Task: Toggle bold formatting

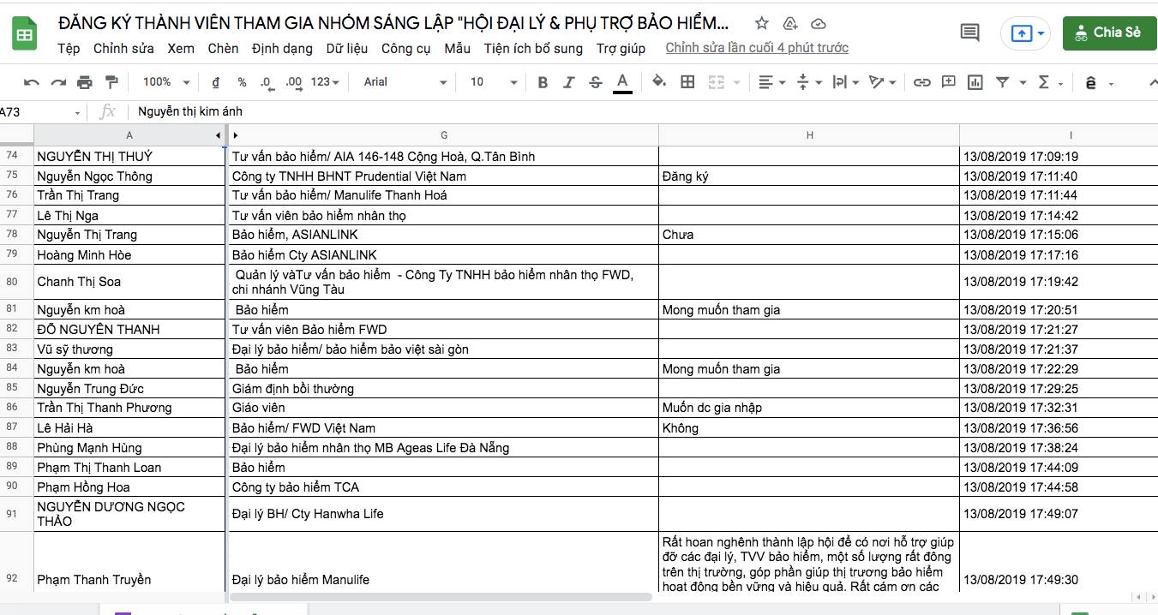Action: 543,82
